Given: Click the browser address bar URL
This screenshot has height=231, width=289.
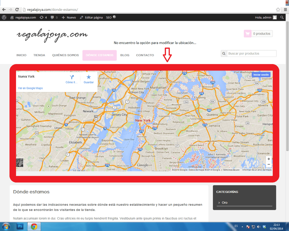Looking at the screenshot, I should pyautogui.click(x=53, y=9).
